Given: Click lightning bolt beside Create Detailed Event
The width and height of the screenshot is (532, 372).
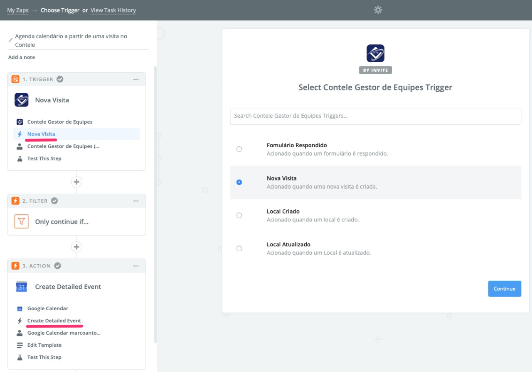Looking at the screenshot, I should pos(20,321).
